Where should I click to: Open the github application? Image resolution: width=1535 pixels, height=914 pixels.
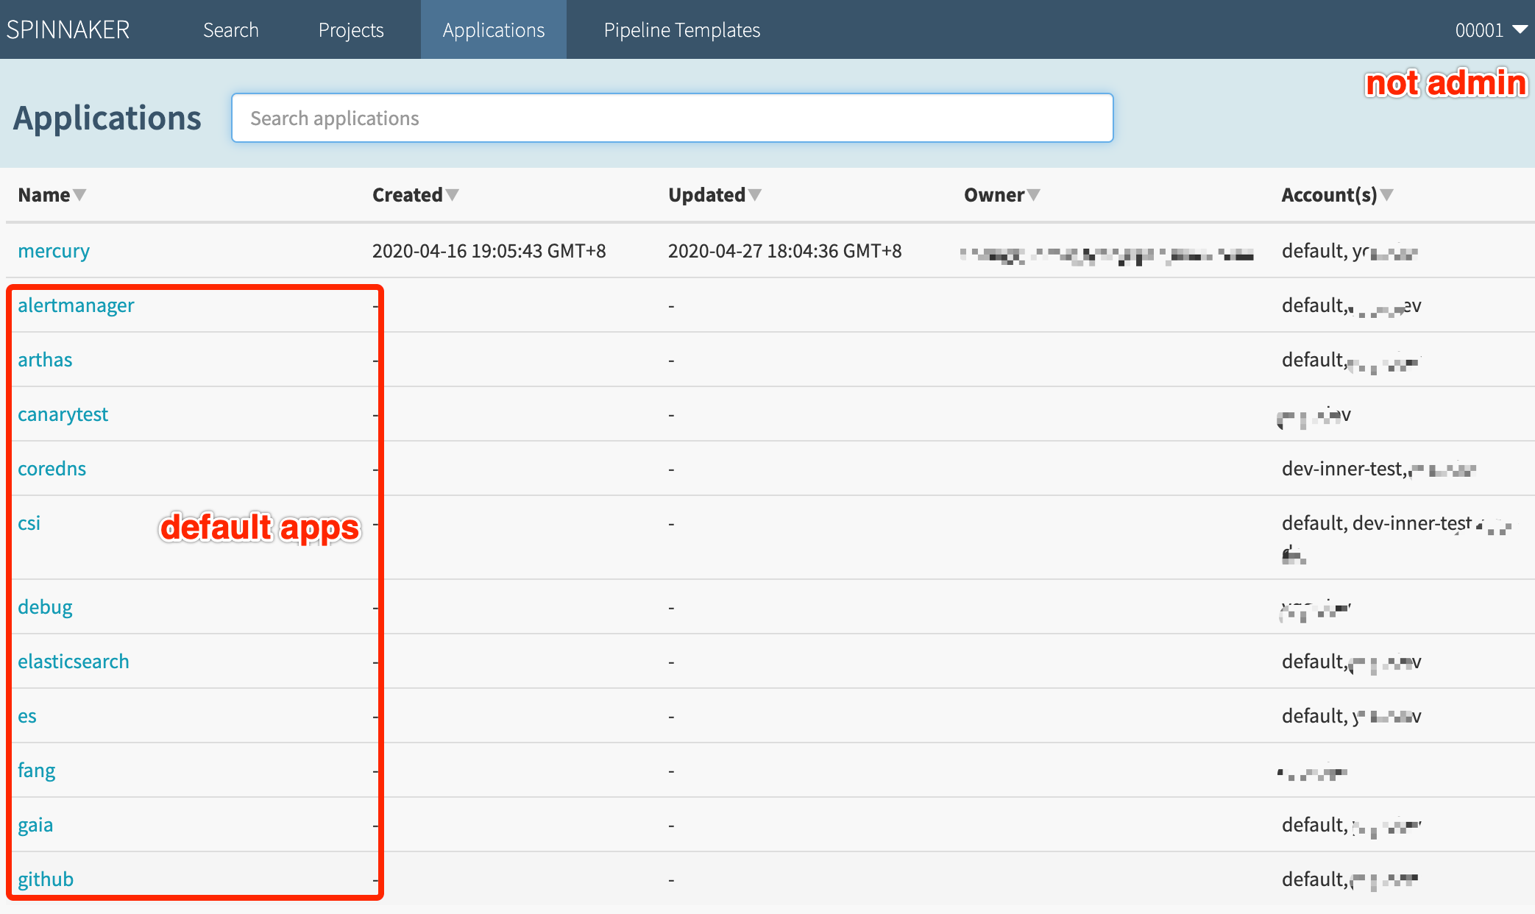(x=46, y=878)
